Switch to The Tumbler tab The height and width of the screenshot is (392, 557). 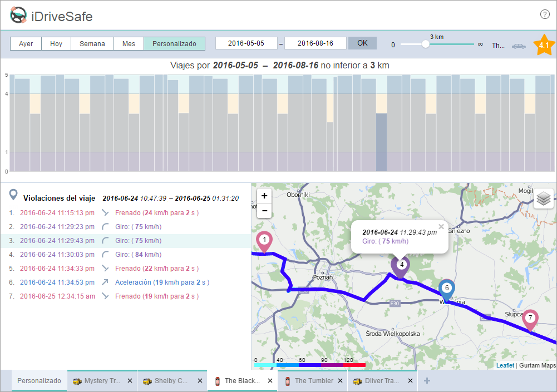313,381
